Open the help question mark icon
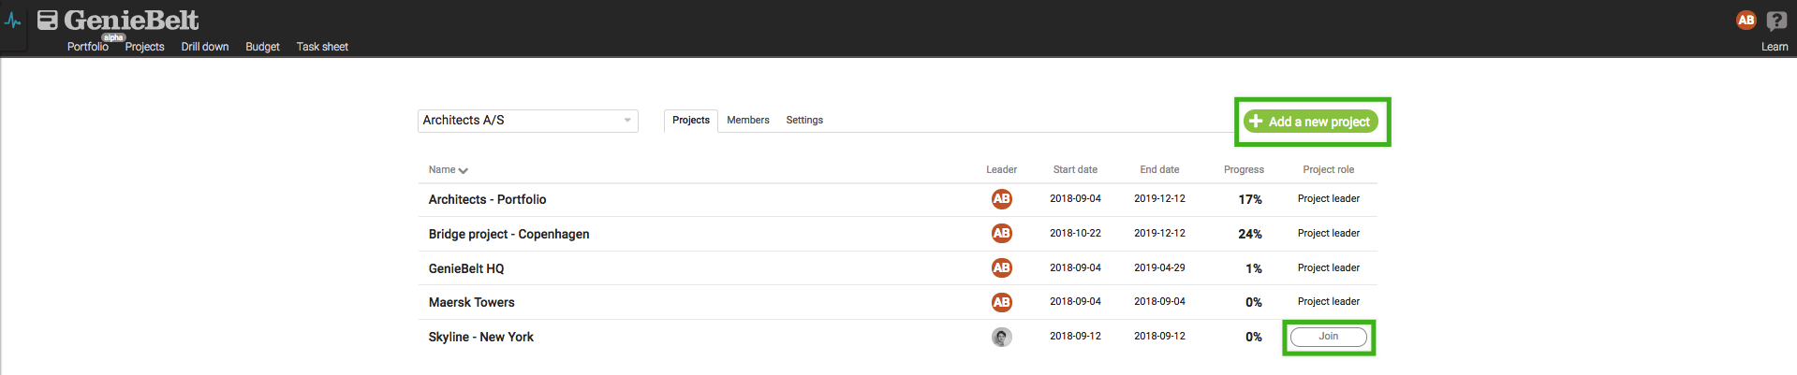This screenshot has height=375, width=1797. tap(1776, 21)
